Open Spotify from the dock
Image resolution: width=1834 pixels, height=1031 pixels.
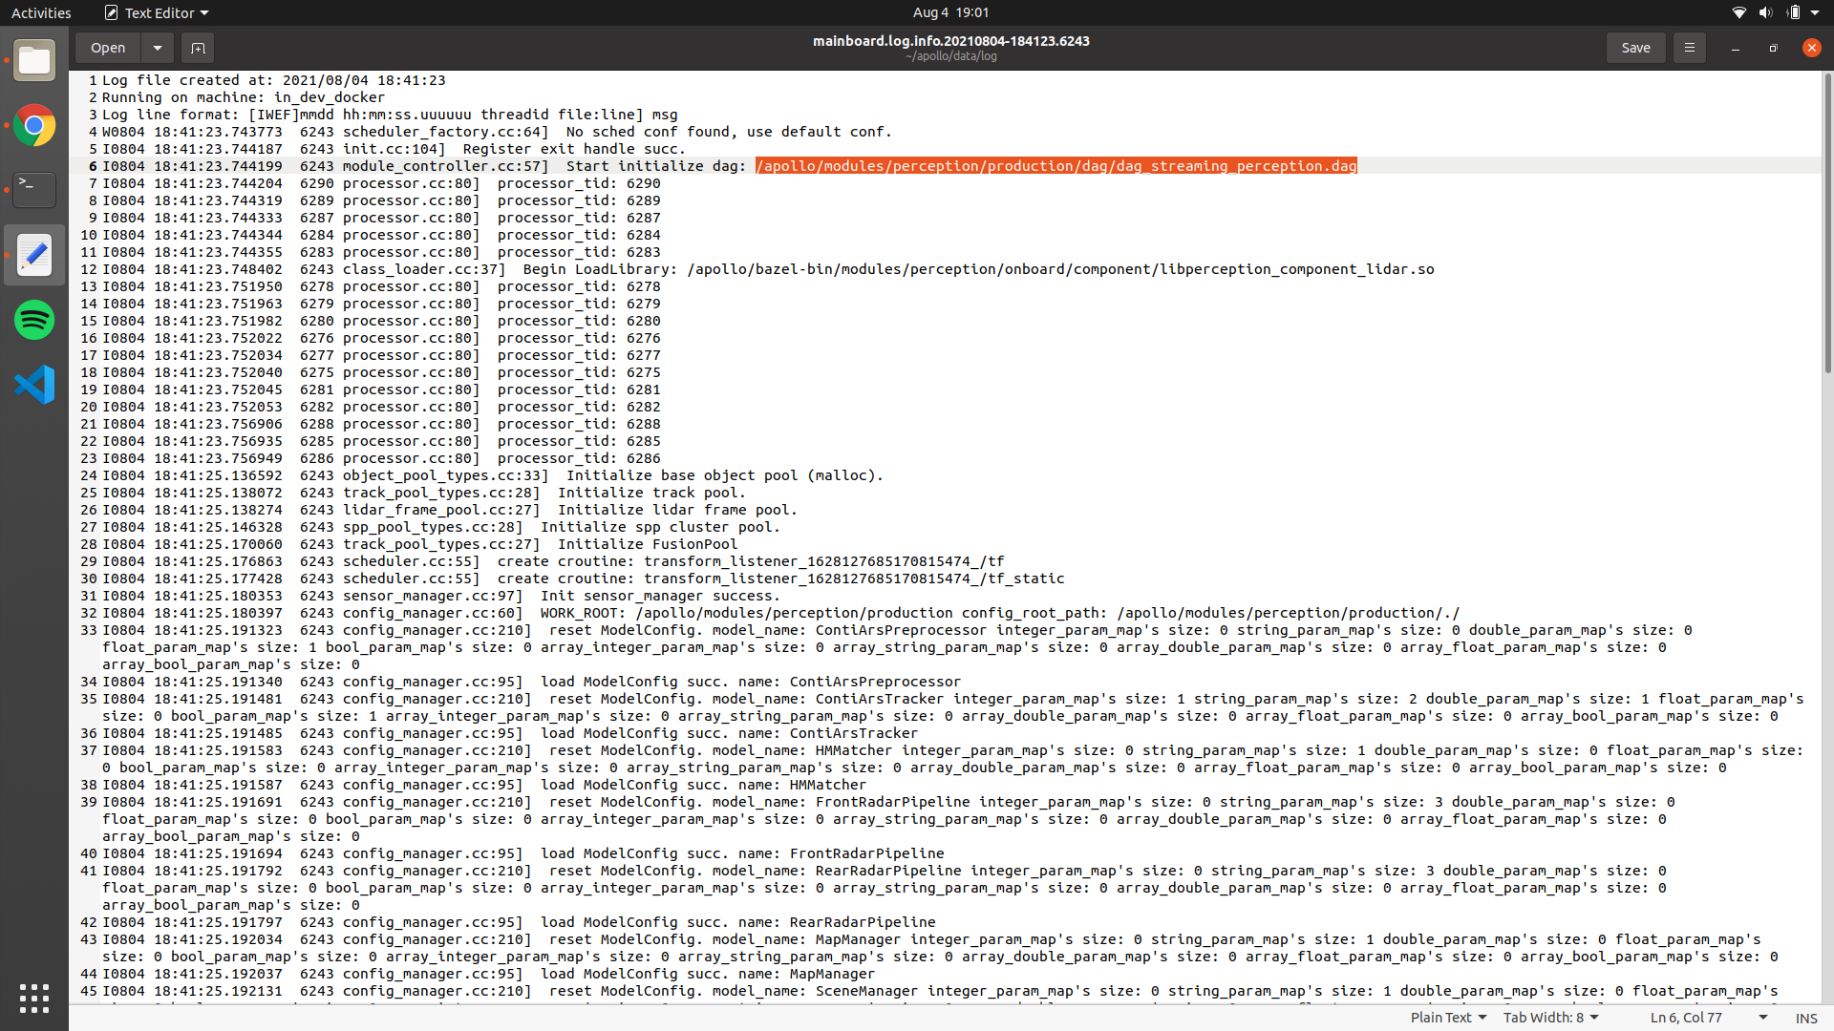34,320
